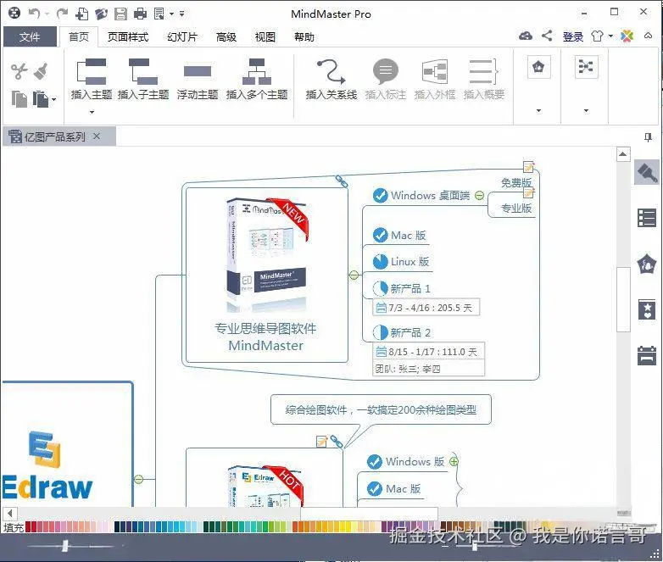Click the note icon on 免费版
The height and width of the screenshot is (562, 663).
528,167
